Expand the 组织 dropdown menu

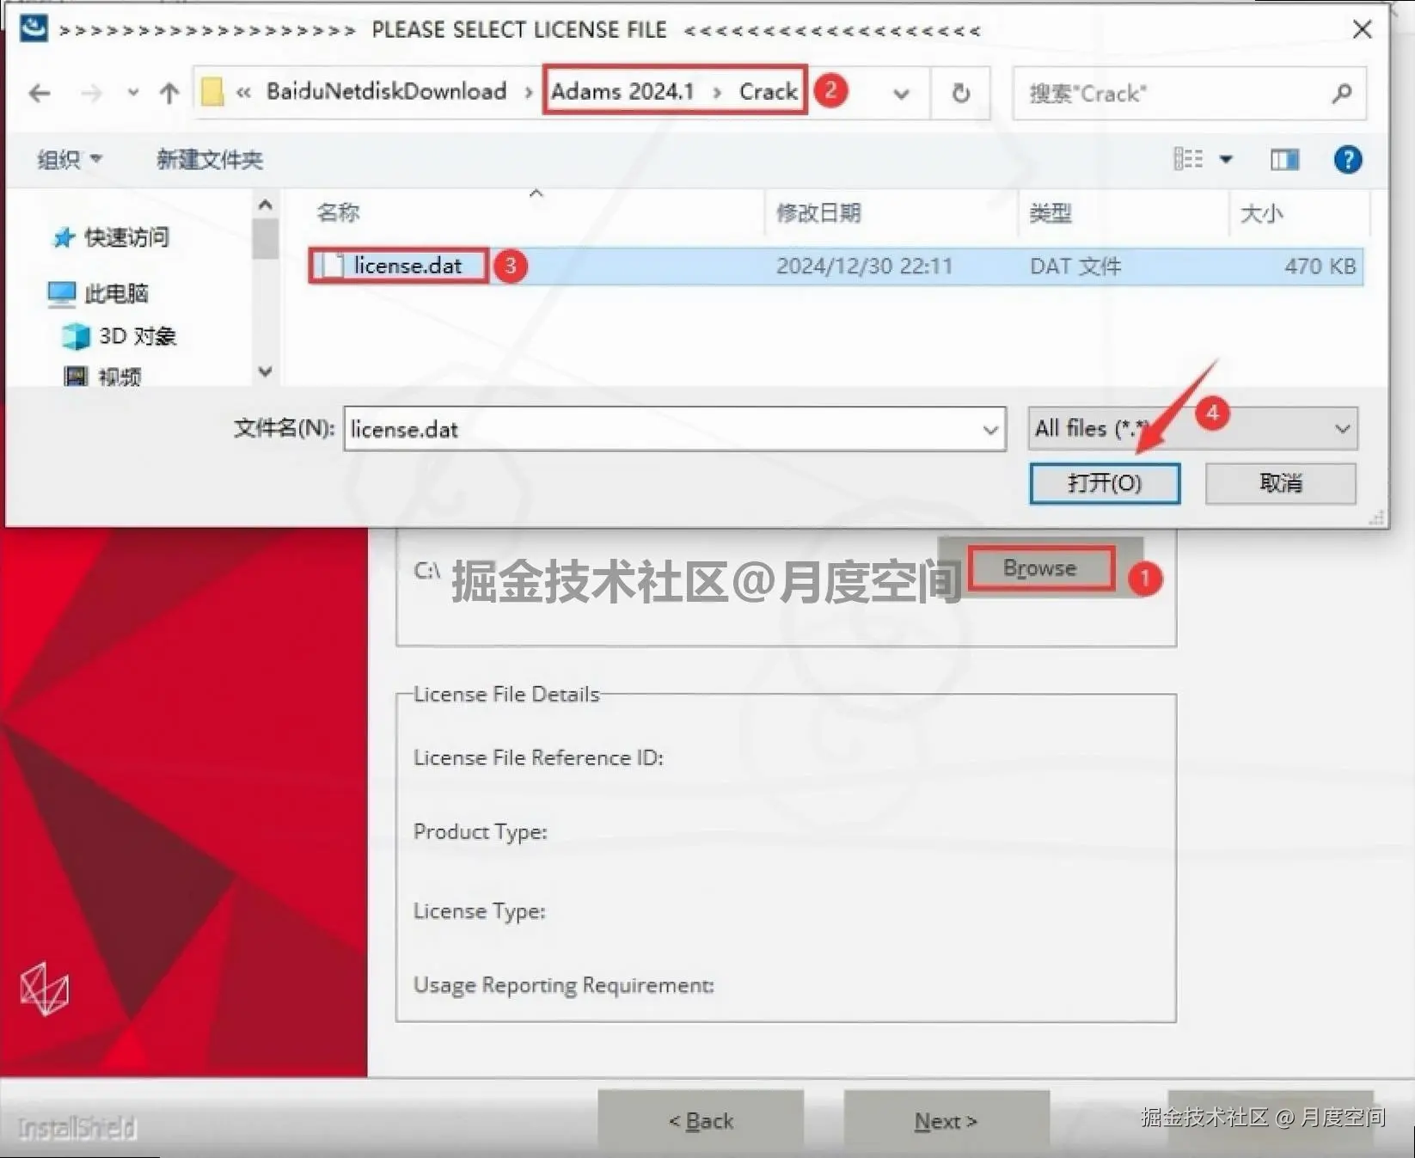69,159
